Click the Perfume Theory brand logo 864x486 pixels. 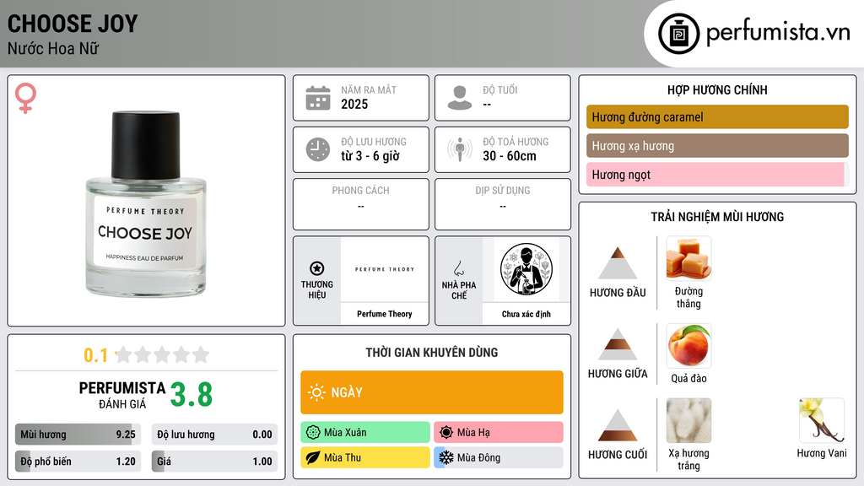coord(384,269)
